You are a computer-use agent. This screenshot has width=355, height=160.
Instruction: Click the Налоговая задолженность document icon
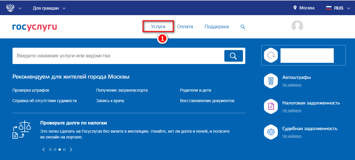tap(271, 106)
